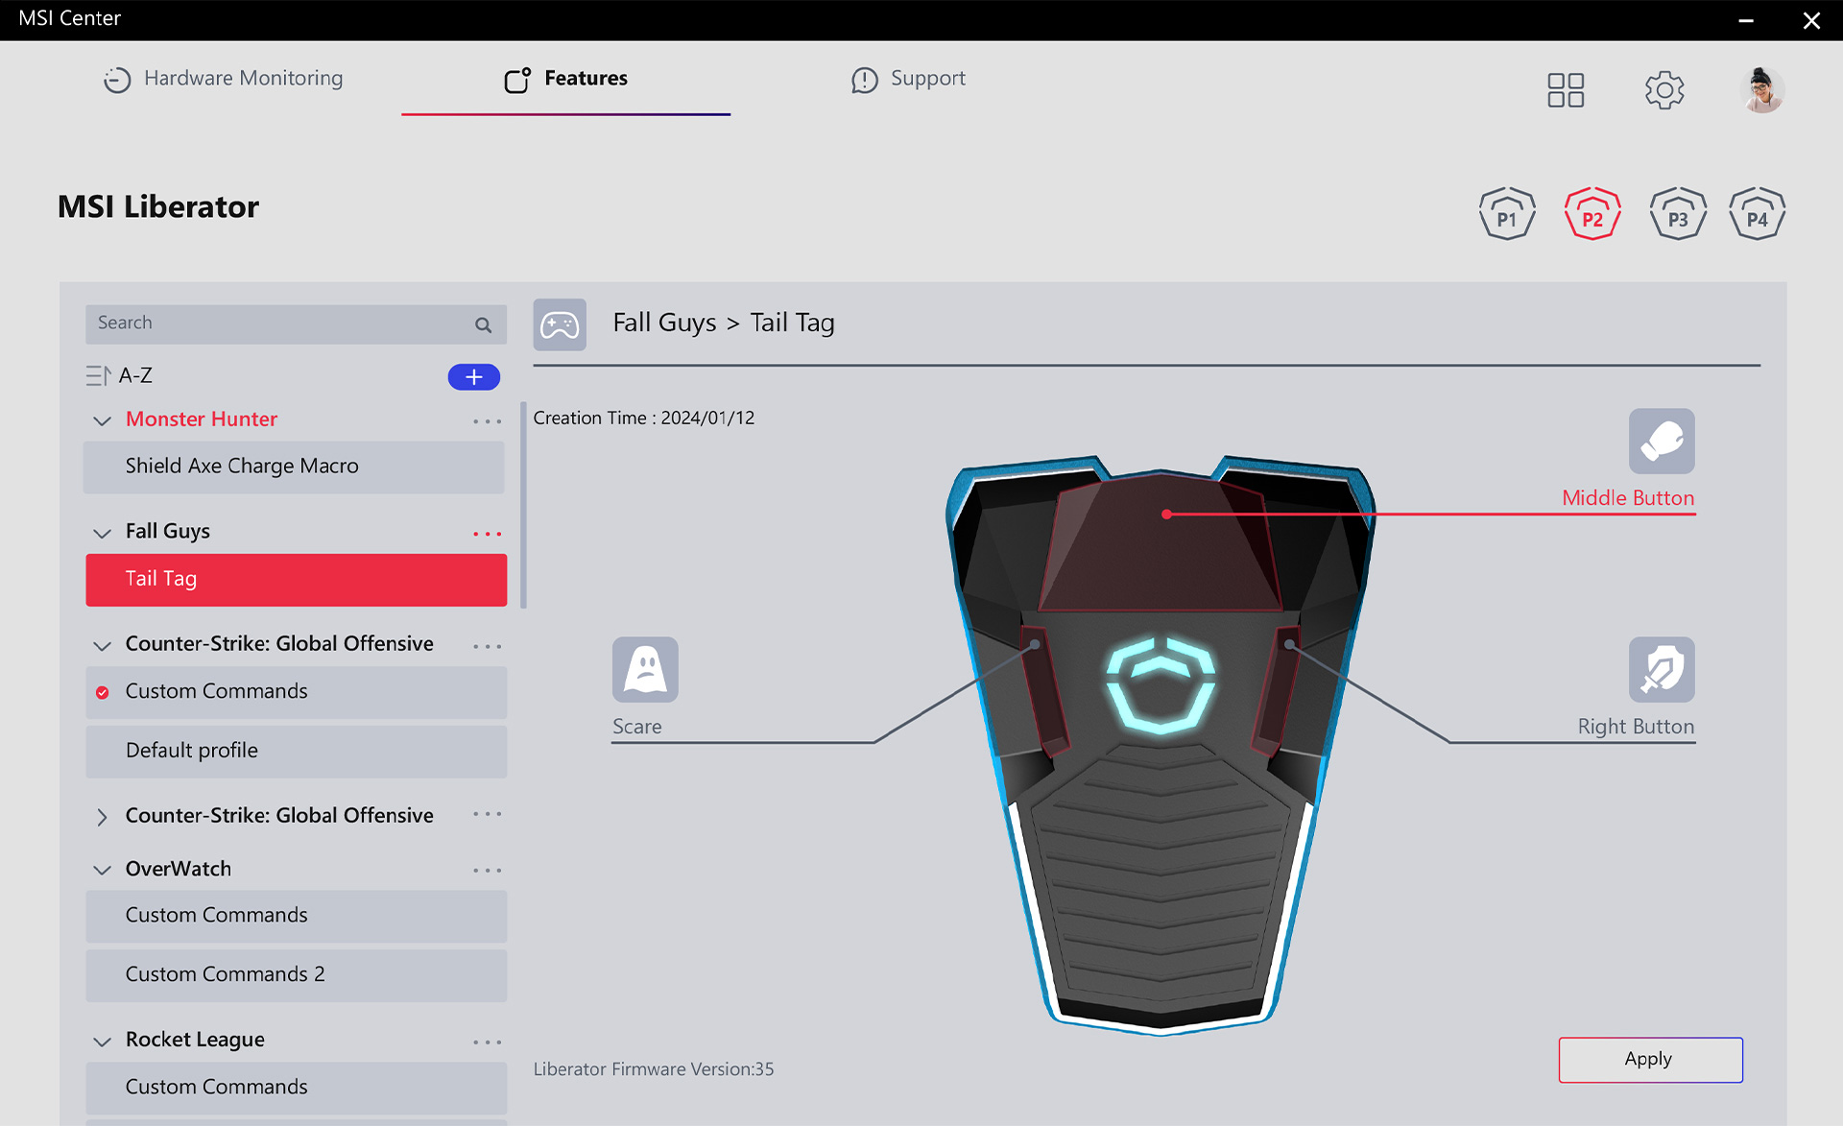Viewport: 1843px width, 1126px height.
Task: Select the P2 active profile icon
Action: click(1592, 213)
